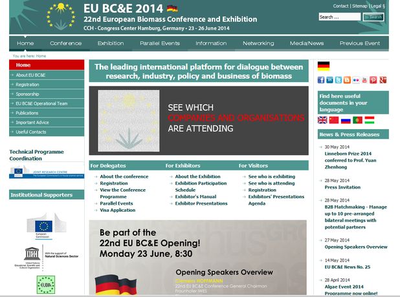This screenshot has height=297, width=400.
Task: Open EU BC&E News No. 25 link
Action: click(348, 267)
